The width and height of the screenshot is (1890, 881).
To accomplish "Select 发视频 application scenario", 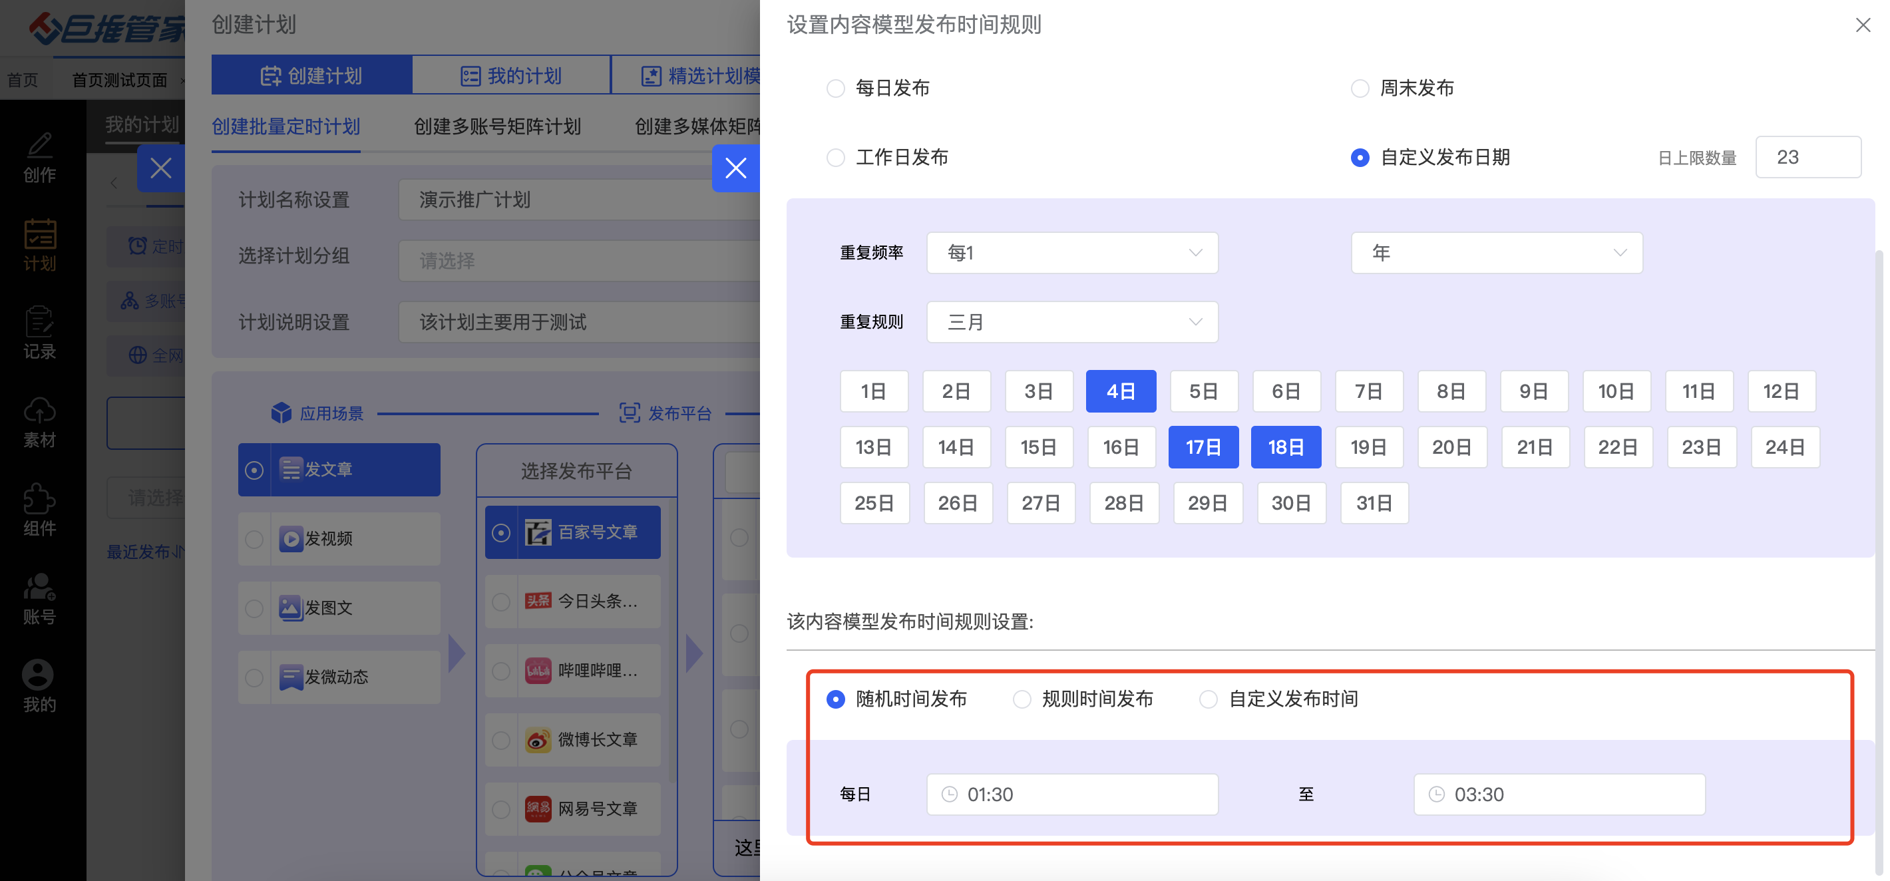I will 338,538.
